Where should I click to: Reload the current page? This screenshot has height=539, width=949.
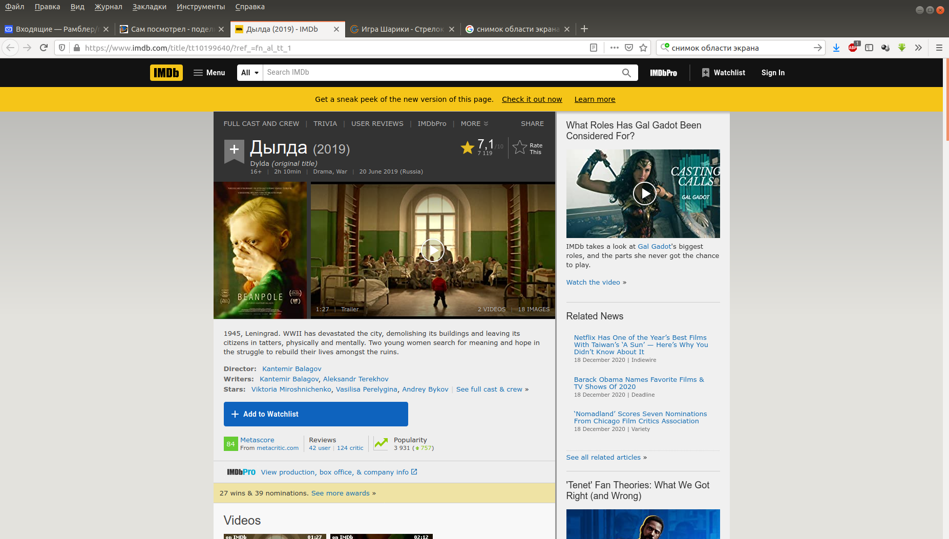click(44, 48)
